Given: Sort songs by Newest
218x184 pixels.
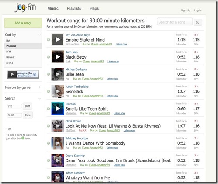Looking at the screenshot, I should click(x=10, y=57).
